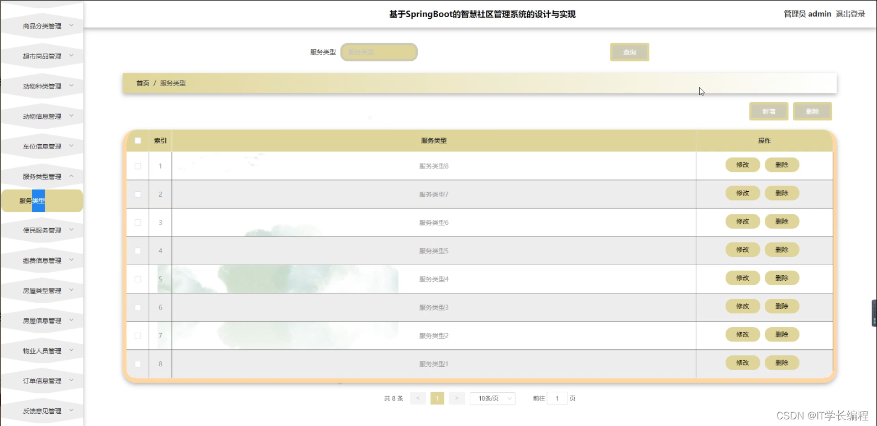877x426 pixels.
Task: Click the 服务类型 column header
Action: pos(434,140)
